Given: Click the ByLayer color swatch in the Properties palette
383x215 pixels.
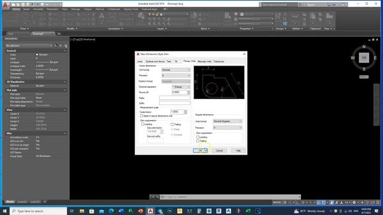Looking at the screenshot, I should coord(37,54).
